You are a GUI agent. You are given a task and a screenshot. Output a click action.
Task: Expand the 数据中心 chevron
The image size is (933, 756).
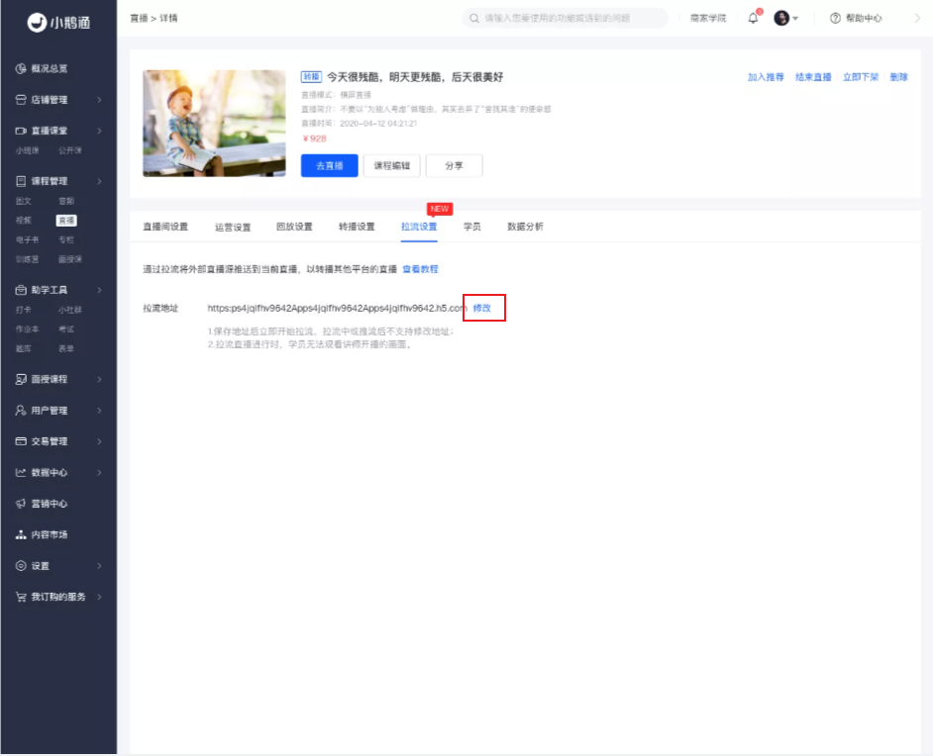(99, 473)
